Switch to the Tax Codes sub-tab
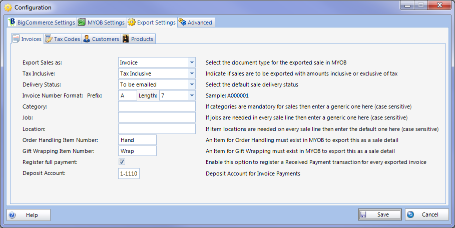 [x=63, y=39]
